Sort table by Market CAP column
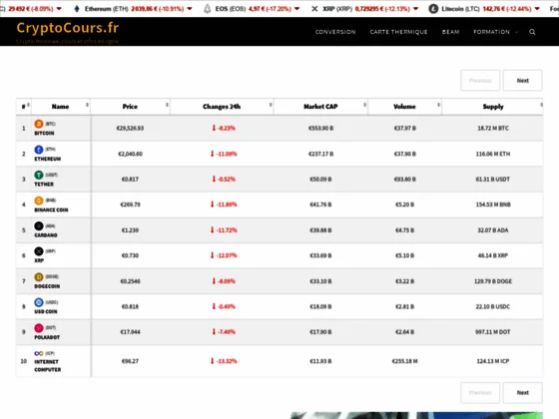 pos(320,107)
